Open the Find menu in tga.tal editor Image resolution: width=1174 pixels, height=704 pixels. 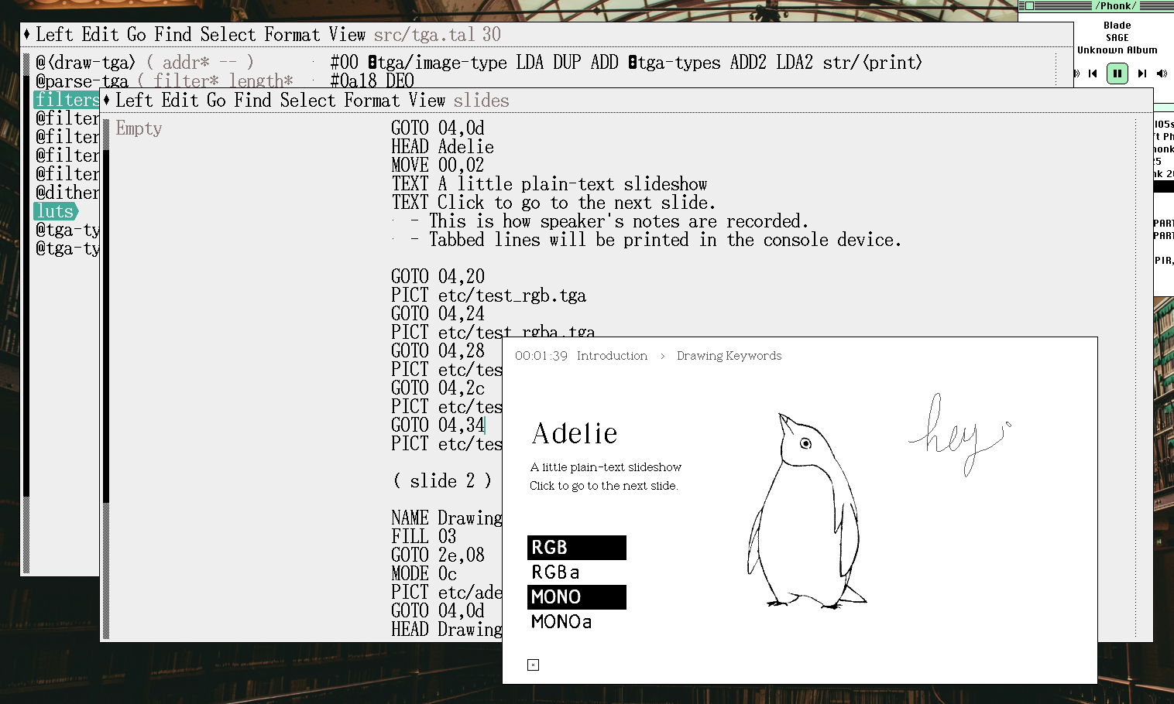173,35
